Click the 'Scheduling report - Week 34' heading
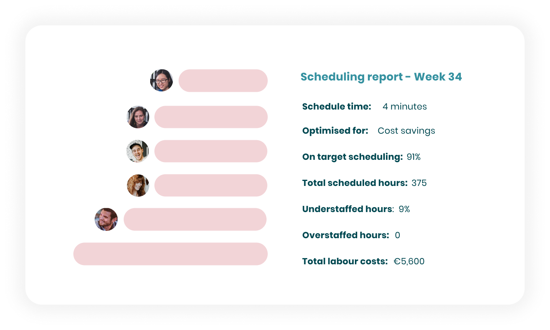The width and height of the screenshot is (550, 330). (x=381, y=77)
